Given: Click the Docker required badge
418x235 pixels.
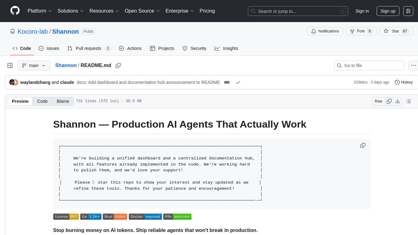Looking at the screenshot, I should (145, 217).
